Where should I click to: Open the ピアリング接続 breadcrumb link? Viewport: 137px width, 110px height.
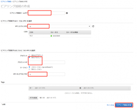6,2
